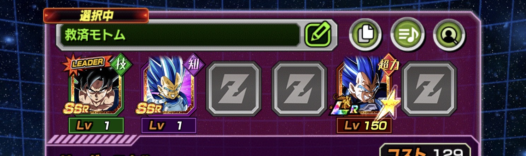
Task: Click the team name field 救済モトム
Action: click(x=181, y=35)
